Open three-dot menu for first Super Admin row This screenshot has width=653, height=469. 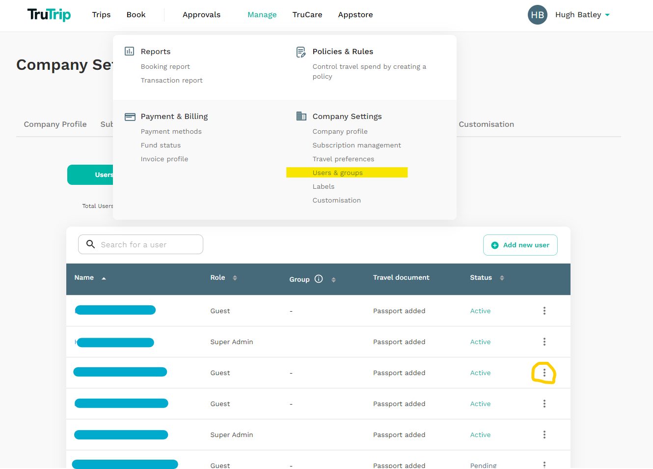[x=544, y=342]
